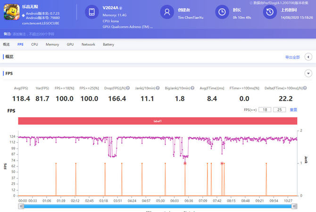Click the info icon beside V2024A
316x212 pixels.
[121, 8]
